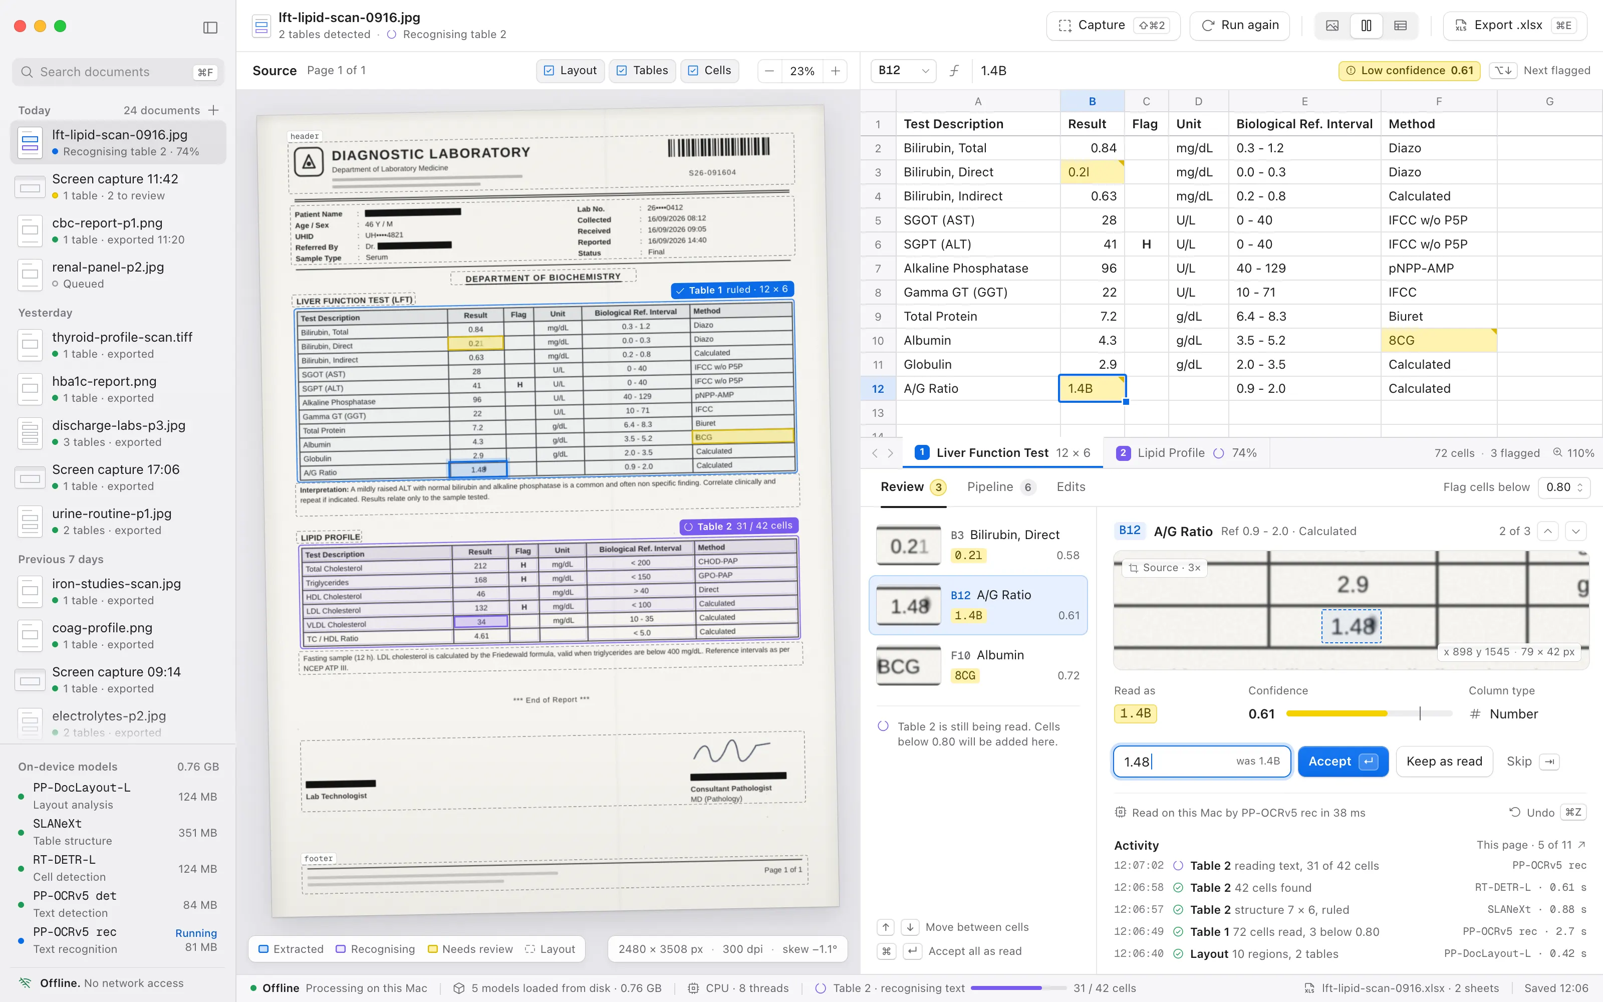This screenshot has width=1603, height=1002.
Task: Click the Accept button
Action: tap(1343, 762)
